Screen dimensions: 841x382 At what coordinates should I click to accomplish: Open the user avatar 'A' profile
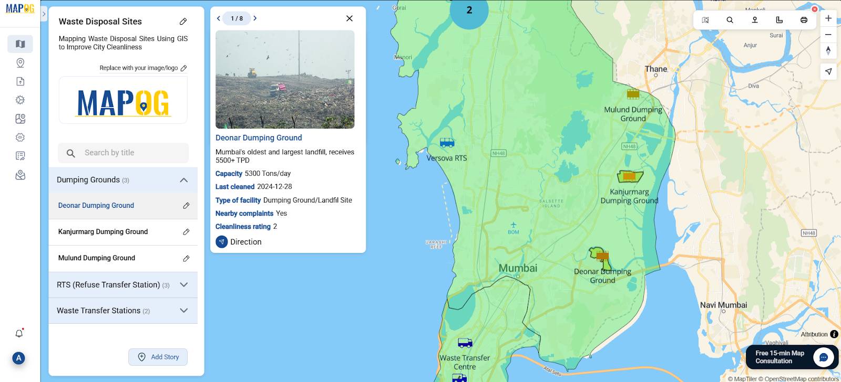(19, 358)
